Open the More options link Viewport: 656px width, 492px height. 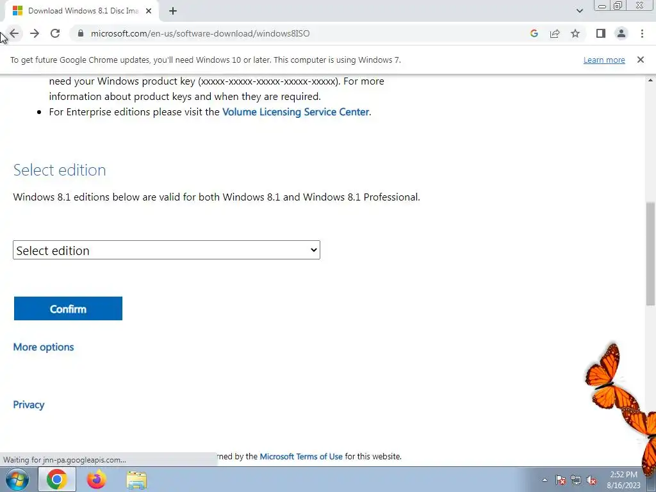coord(44,347)
